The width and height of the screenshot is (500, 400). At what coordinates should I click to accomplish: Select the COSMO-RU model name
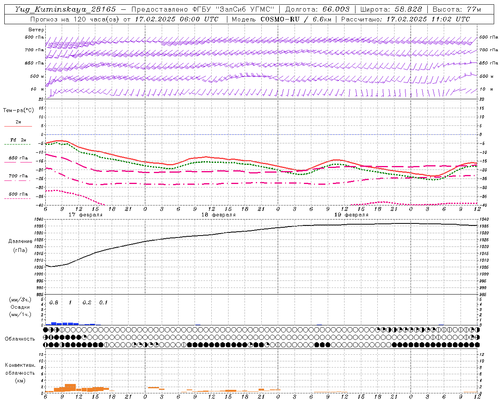280,19
